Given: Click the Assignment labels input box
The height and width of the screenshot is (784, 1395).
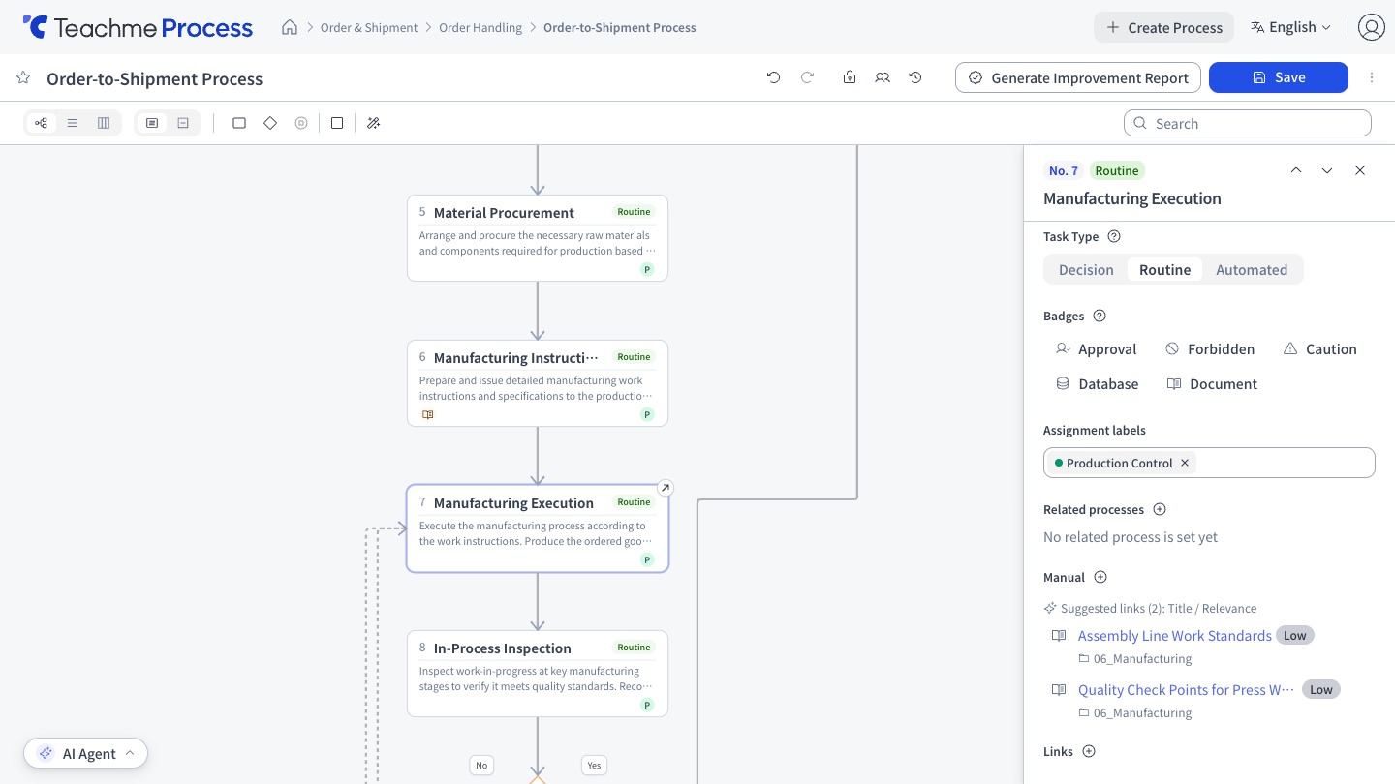Looking at the screenshot, I should tap(1209, 463).
